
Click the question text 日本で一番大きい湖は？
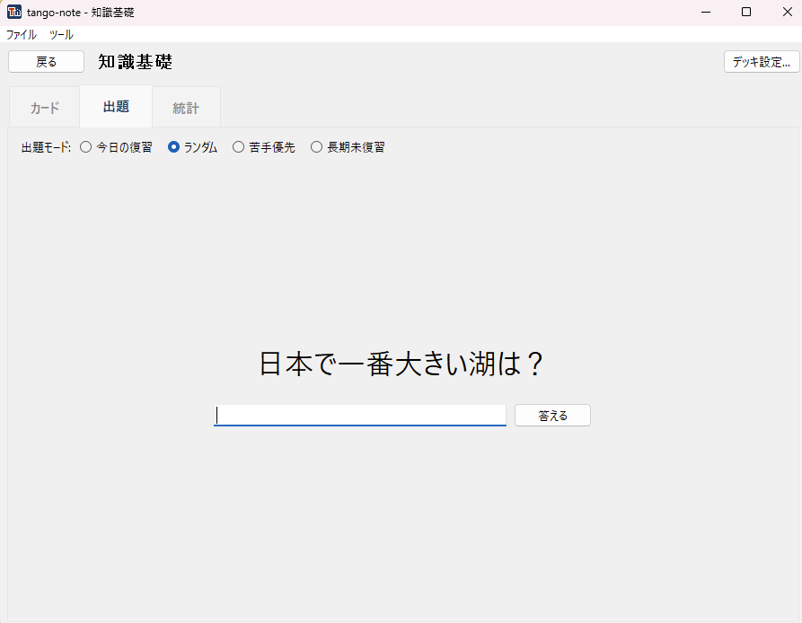[x=401, y=364]
